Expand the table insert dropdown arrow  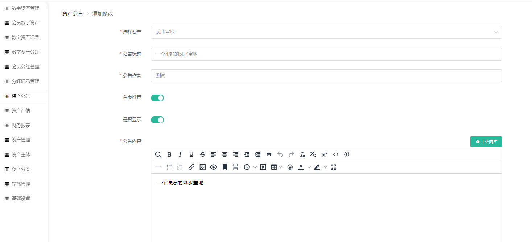click(281, 167)
